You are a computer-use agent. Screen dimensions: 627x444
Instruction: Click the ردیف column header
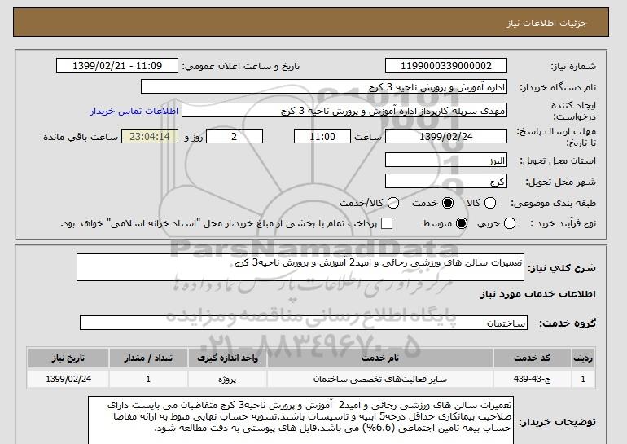click(x=583, y=358)
